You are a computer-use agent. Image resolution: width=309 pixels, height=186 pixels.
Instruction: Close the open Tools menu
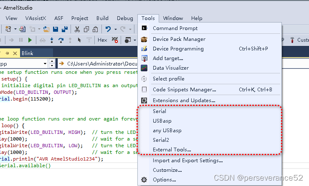(x=148, y=18)
